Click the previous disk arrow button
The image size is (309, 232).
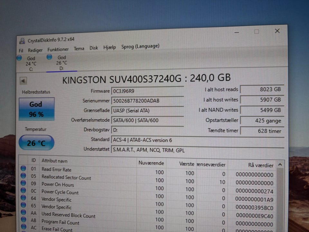23,81
